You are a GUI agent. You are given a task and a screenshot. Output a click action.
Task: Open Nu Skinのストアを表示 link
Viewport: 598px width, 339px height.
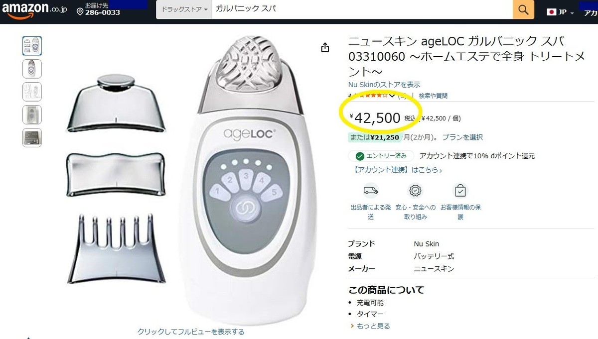(x=384, y=85)
